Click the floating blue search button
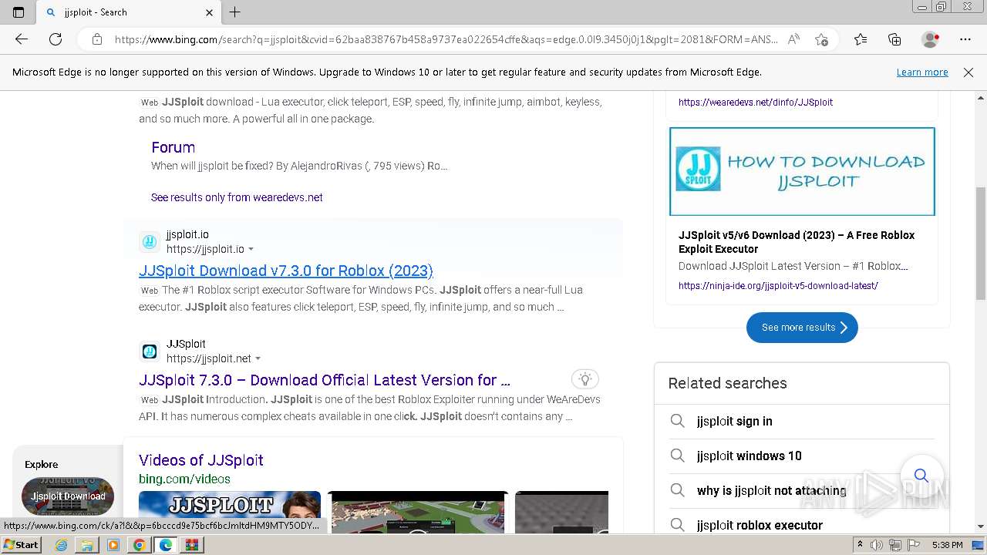 (921, 475)
